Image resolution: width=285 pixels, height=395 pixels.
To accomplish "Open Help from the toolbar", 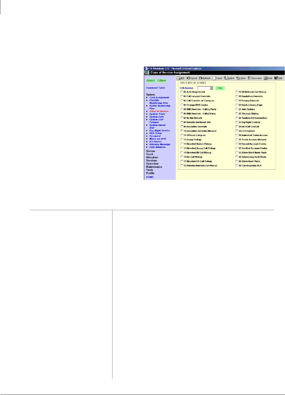I will 278,78.
